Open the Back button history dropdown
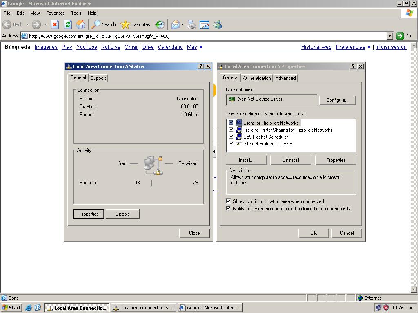 coord(27,24)
